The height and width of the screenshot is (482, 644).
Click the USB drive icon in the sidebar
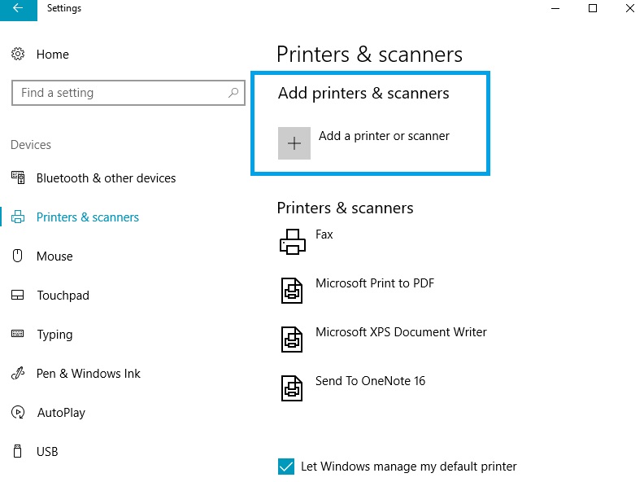pos(17,451)
